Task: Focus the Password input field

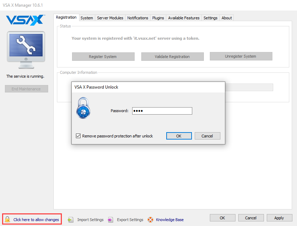Action: click(162, 111)
